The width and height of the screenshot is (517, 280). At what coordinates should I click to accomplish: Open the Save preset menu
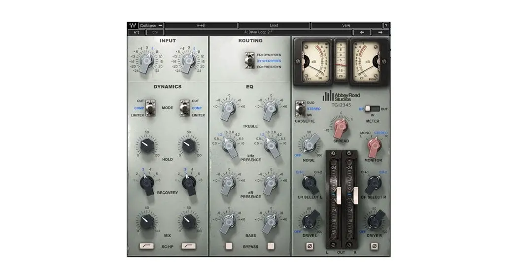pos(346,26)
